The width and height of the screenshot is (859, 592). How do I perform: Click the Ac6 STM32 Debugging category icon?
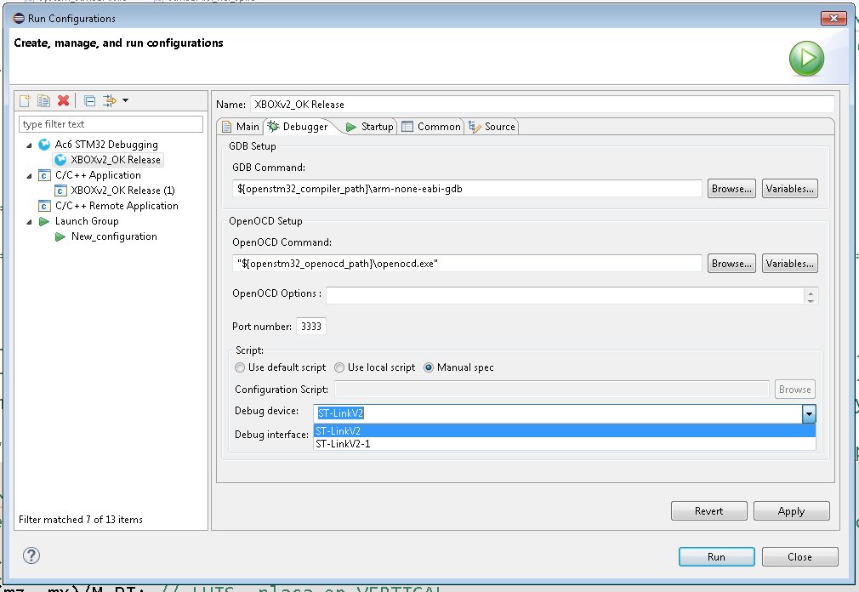(44, 145)
